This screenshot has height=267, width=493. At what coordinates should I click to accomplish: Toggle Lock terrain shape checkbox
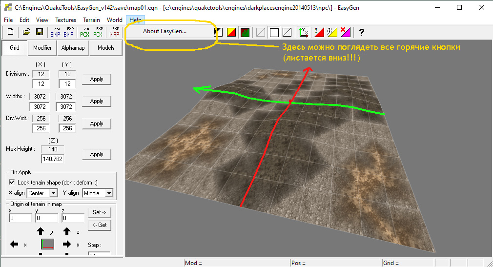pos(12,182)
